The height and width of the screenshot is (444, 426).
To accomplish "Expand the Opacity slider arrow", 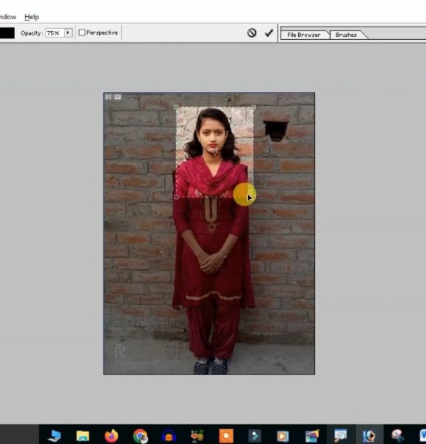I will [68, 33].
